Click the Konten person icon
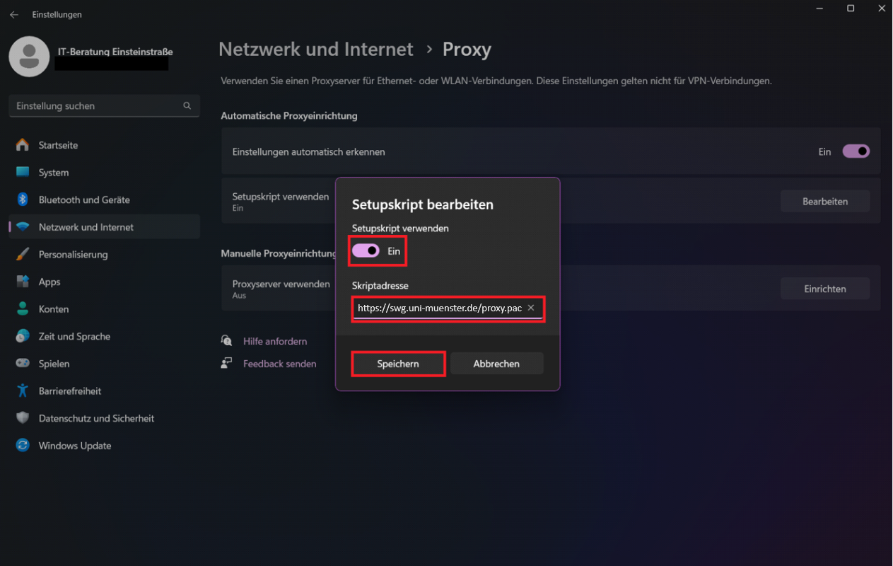The width and height of the screenshot is (893, 566). pos(23,309)
